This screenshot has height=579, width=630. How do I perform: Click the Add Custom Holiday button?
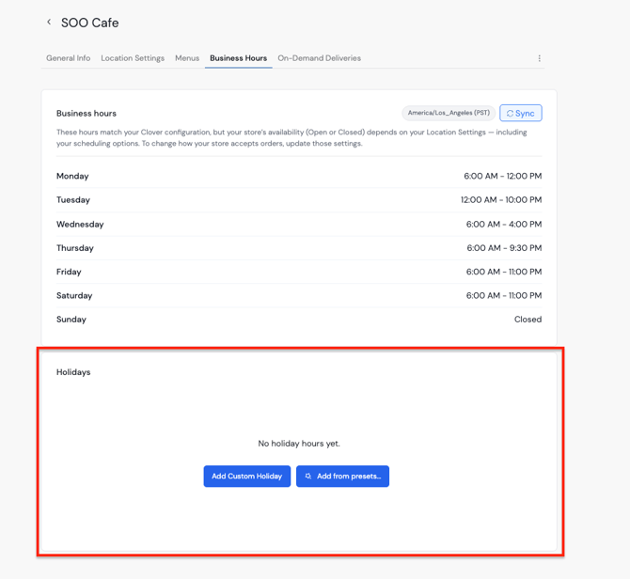point(246,477)
